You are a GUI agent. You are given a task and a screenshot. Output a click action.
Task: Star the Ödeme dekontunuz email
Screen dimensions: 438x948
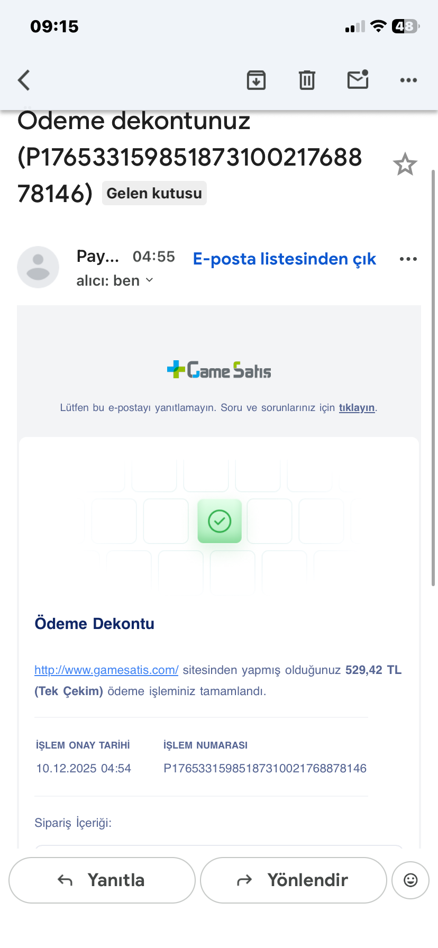pos(405,164)
